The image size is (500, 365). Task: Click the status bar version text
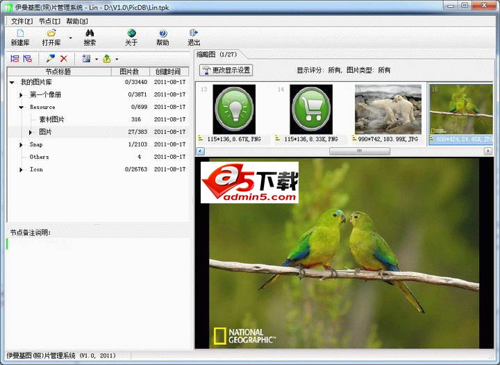(61, 355)
